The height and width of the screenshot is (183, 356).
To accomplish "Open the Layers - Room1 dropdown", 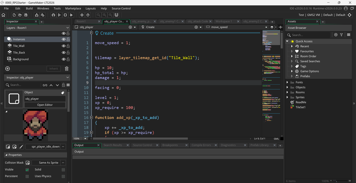I will (37, 28).
